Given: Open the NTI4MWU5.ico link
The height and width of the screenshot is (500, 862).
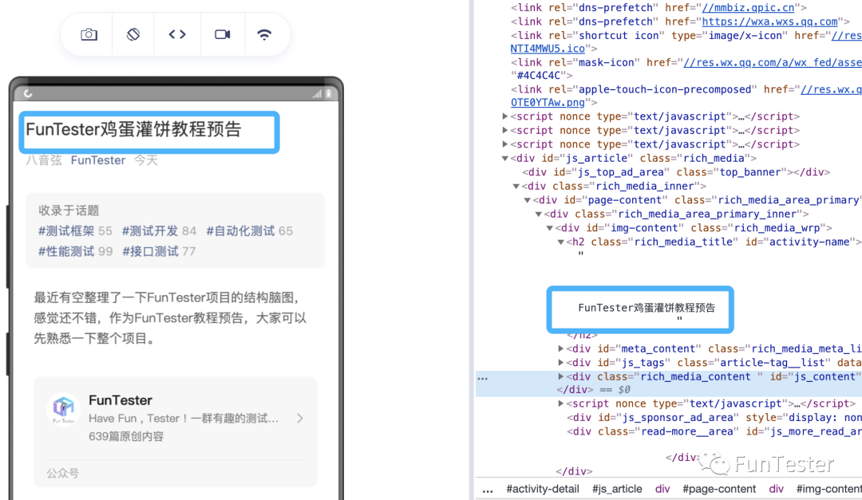Looking at the screenshot, I should 548,49.
